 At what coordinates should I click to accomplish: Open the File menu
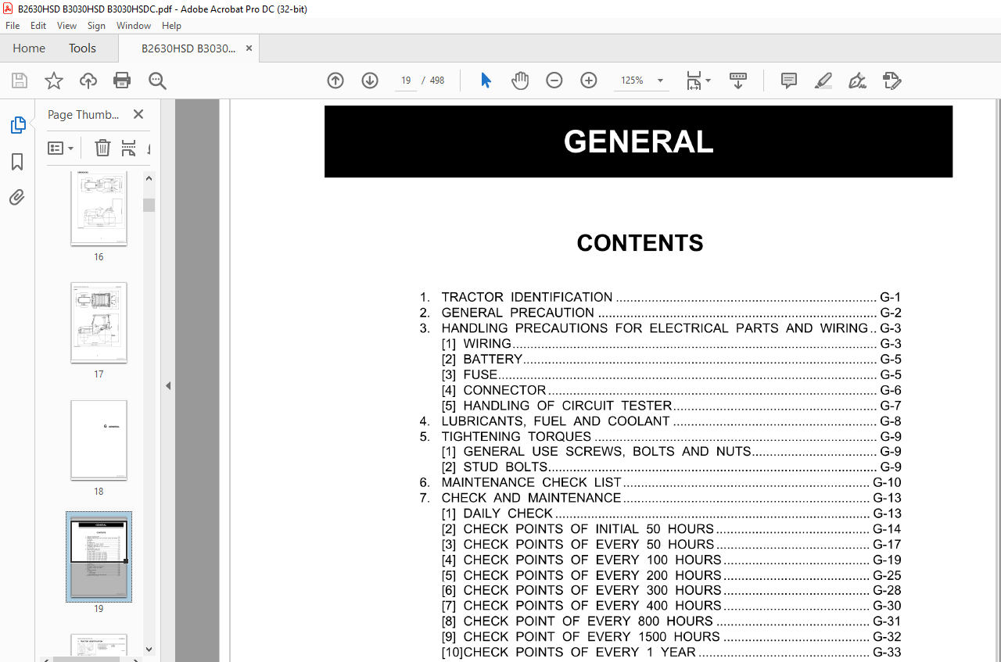[x=13, y=26]
